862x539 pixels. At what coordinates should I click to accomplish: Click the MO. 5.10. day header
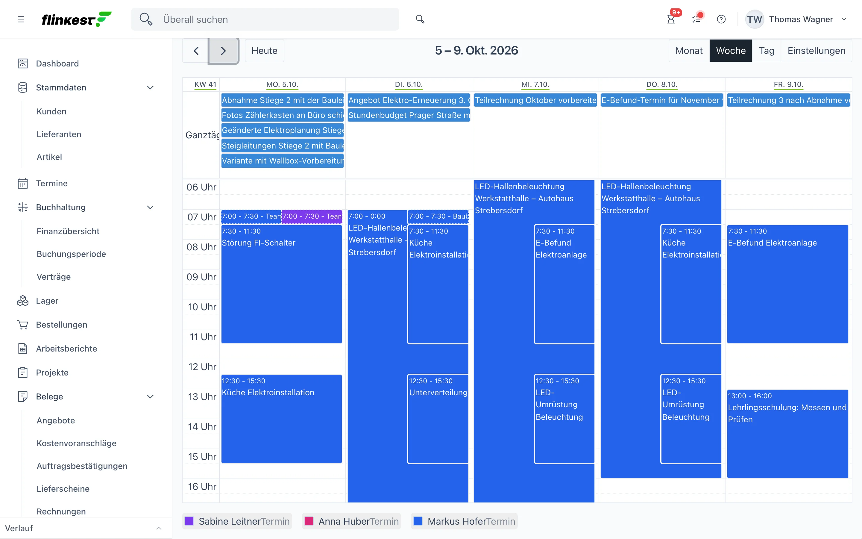point(282,84)
